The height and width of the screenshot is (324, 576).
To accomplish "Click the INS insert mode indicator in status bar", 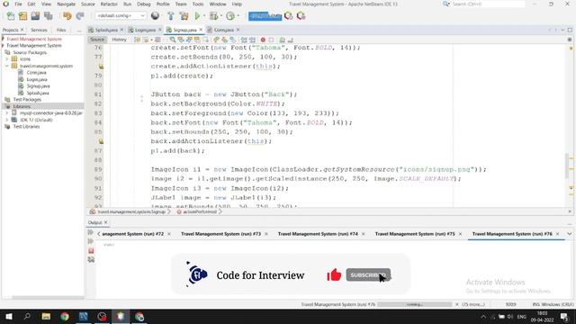I will (x=535, y=304).
